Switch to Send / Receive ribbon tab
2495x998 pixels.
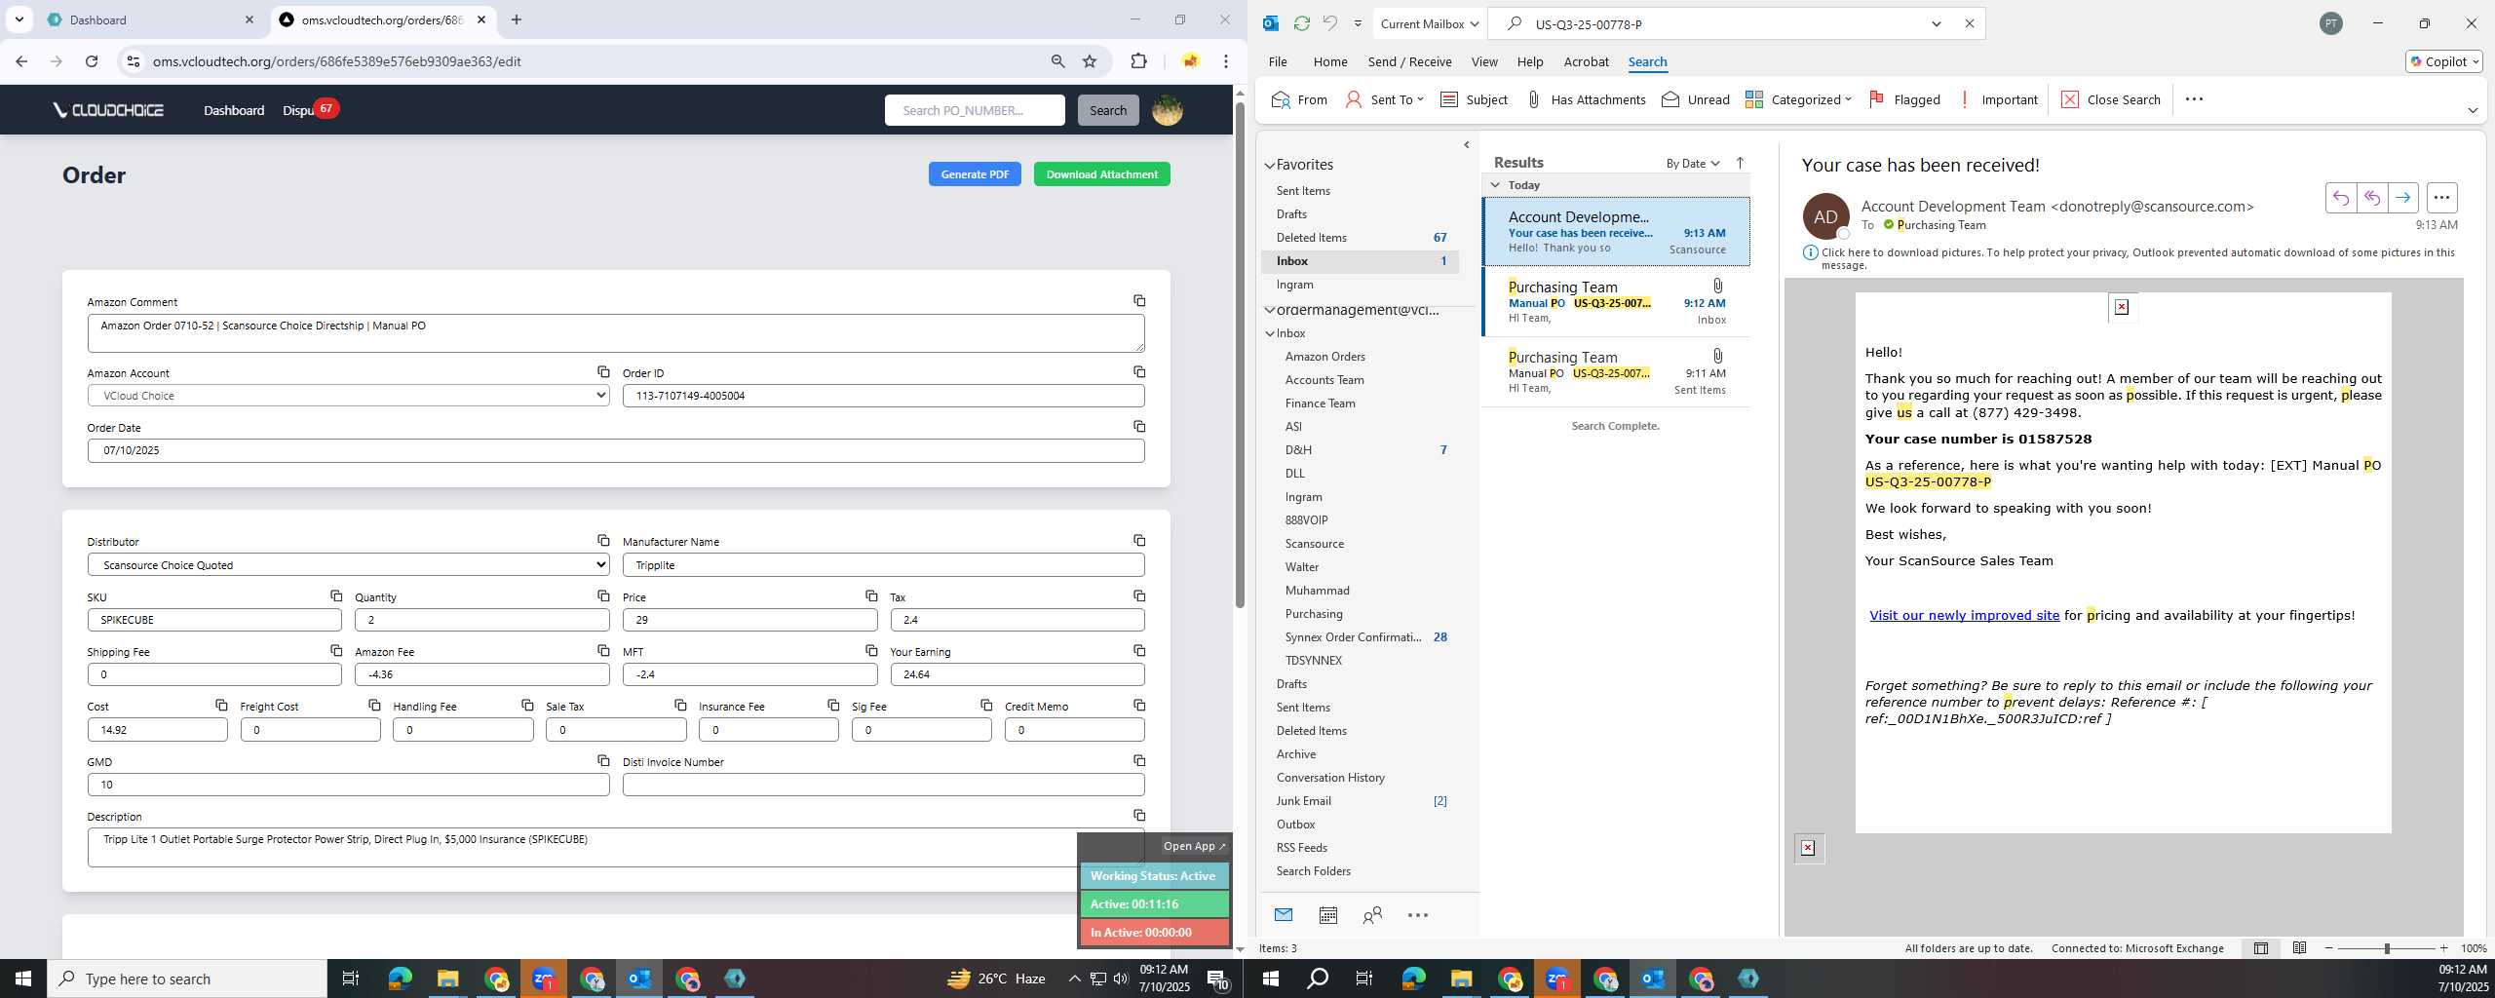[x=1409, y=61]
